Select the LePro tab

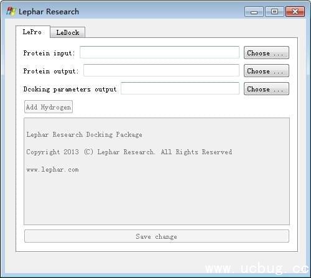[x=33, y=32]
